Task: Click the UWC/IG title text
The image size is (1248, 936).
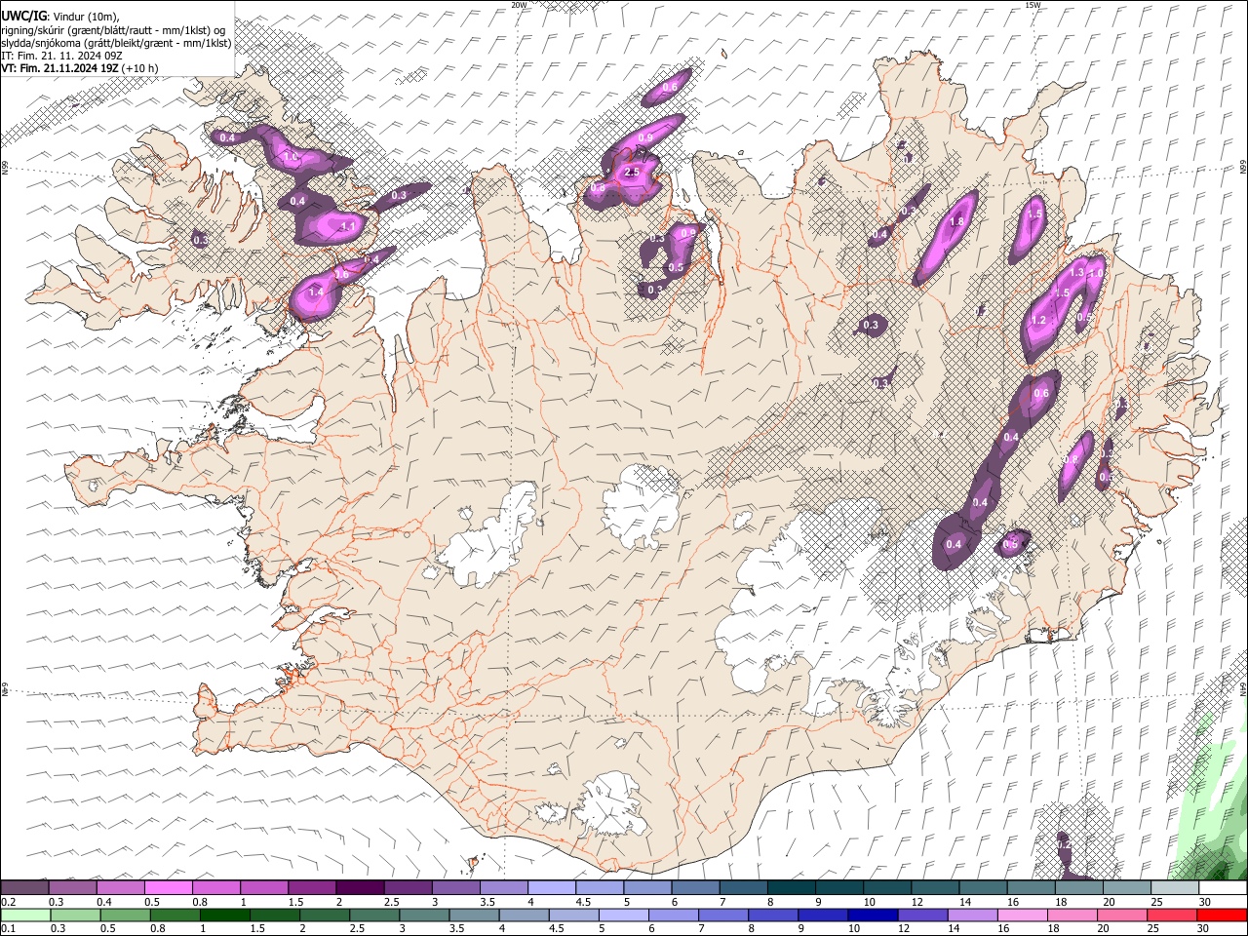Action: [x=23, y=16]
